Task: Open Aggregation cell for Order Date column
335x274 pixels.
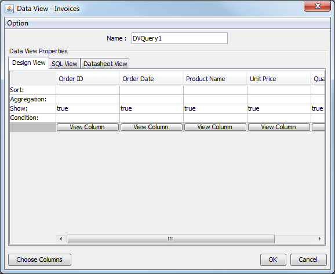Action: [151, 99]
